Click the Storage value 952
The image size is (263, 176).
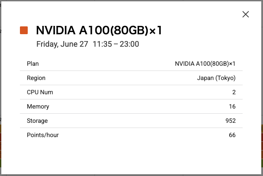click(x=231, y=121)
